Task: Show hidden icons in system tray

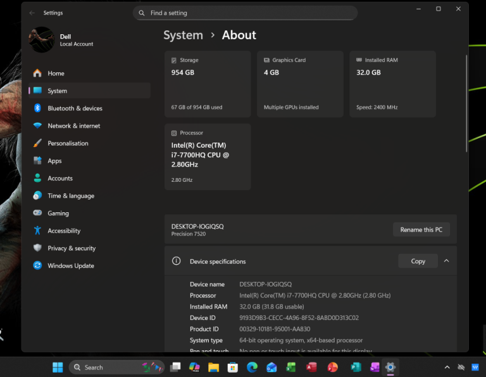Action: [x=447, y=367]
